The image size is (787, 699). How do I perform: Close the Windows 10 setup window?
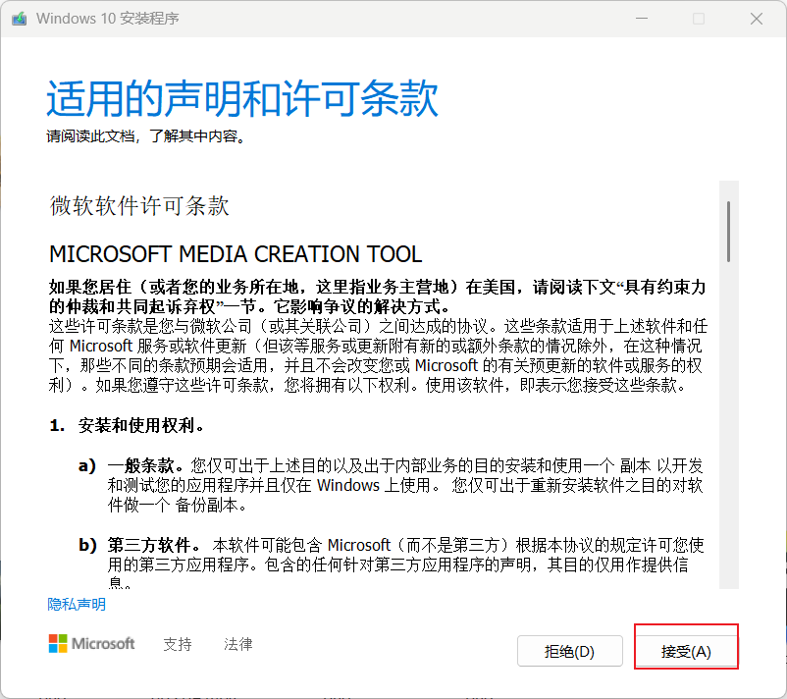click(x=757, y=19)
